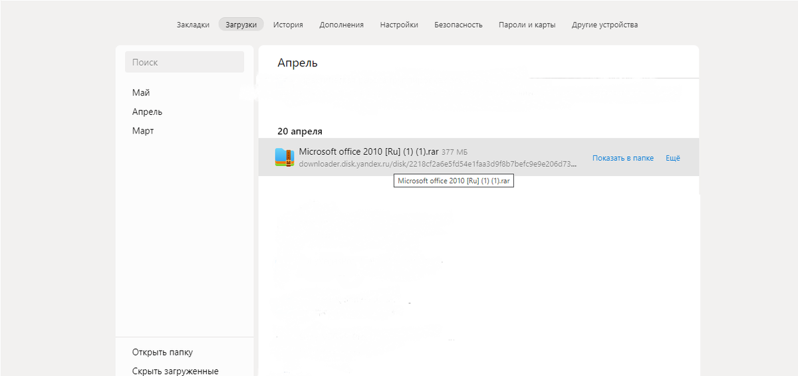The width and height of the screenshot is (798, 376).
Task: Select Май in the sidebar
Action: (141, 92)
